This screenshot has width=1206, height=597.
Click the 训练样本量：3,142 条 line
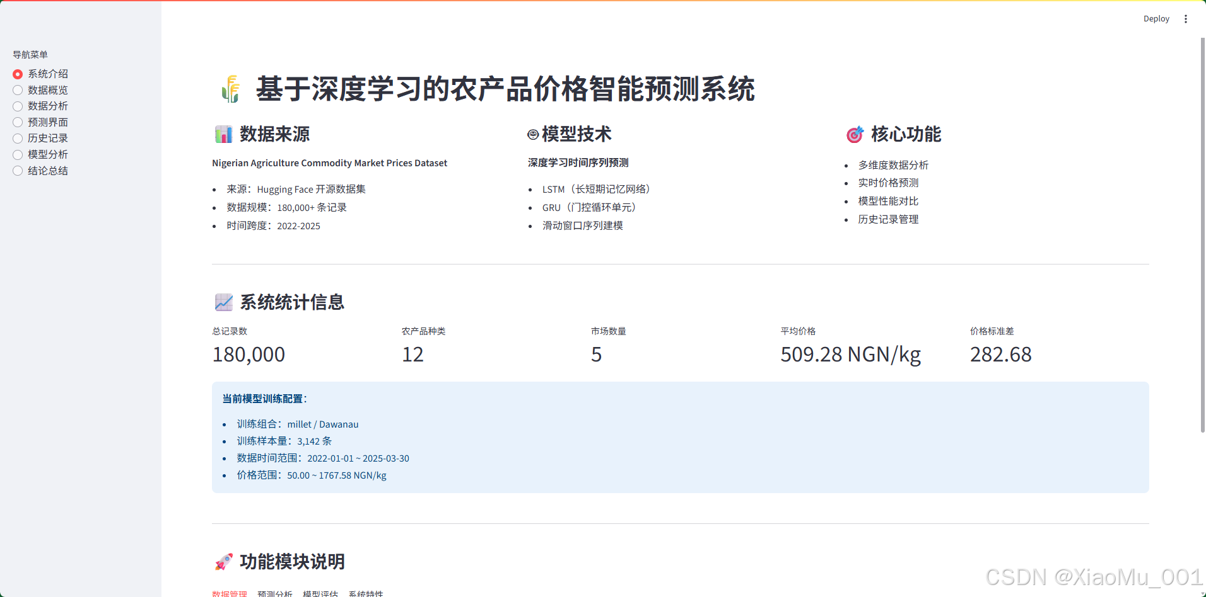[x=284, y=441]
